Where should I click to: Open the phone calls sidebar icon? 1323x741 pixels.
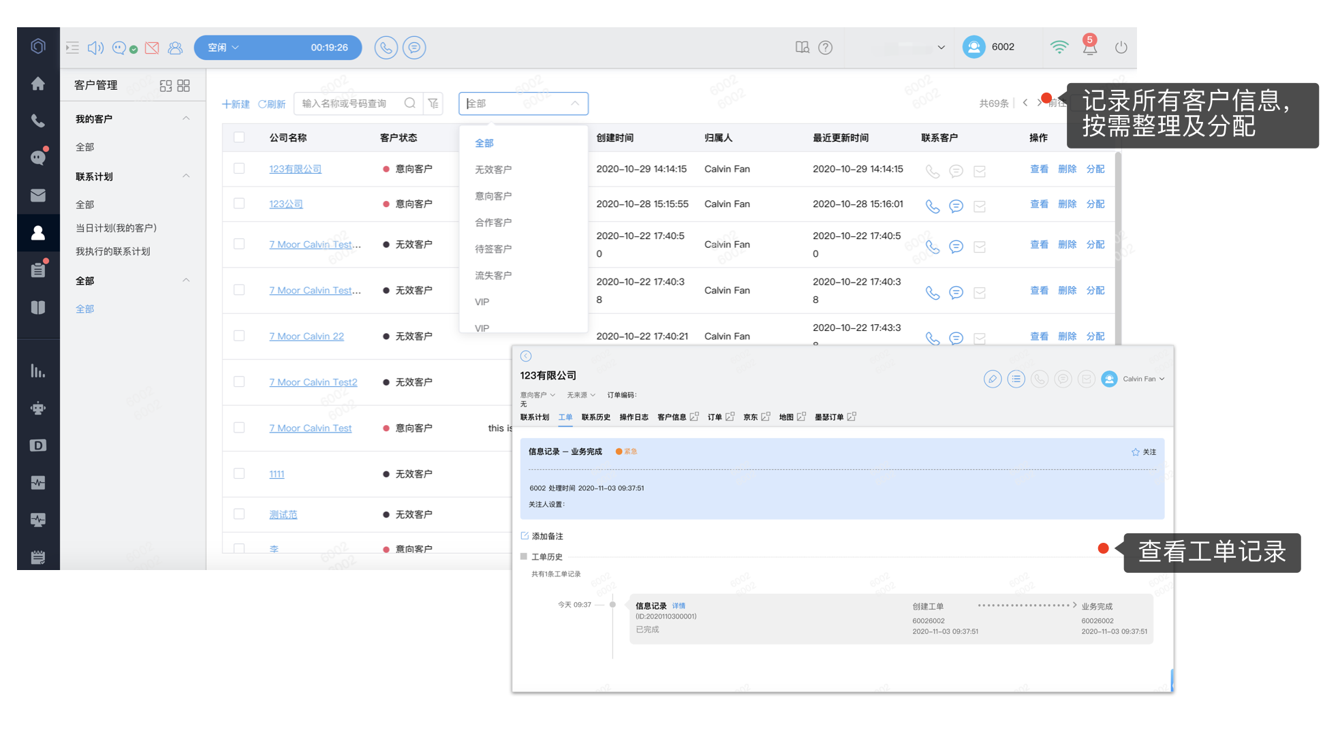(38, 121)
